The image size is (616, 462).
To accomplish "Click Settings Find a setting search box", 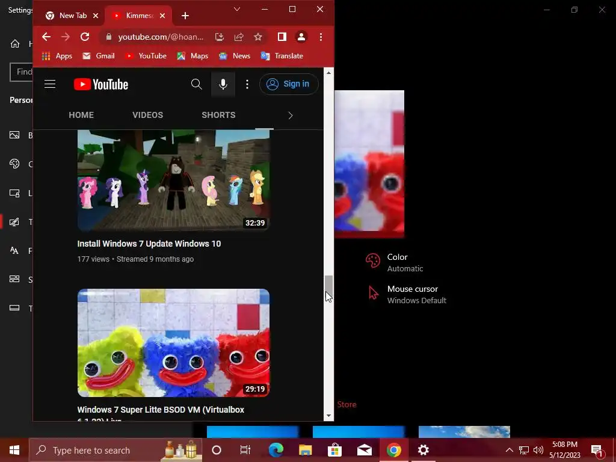I will tap(21, 72).
